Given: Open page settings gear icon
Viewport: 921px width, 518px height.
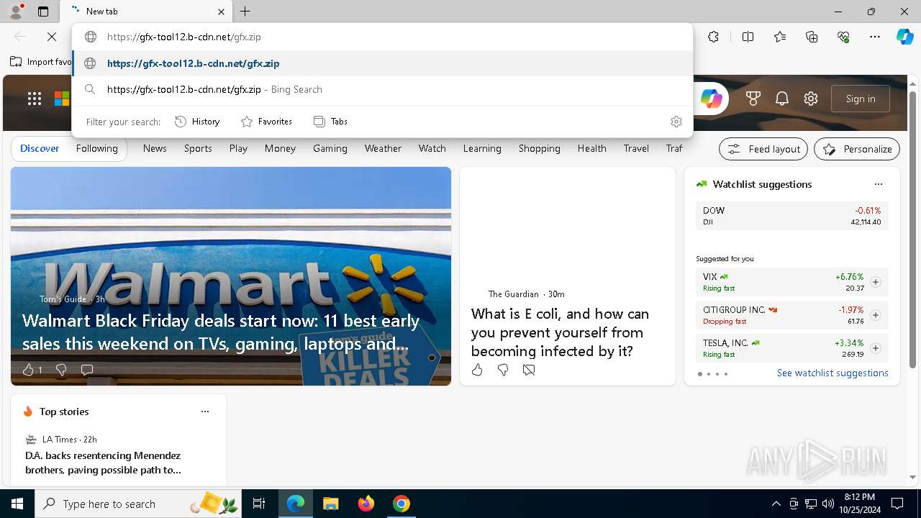Looking at the screenshot, I should pos(811,99).
